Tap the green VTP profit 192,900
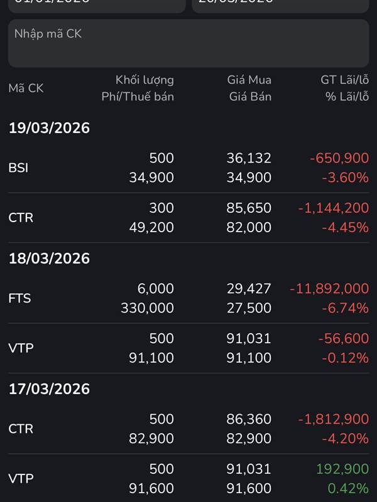 (x=342, y=469)
